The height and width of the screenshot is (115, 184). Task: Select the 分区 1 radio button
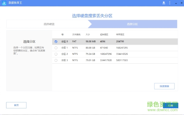[56, 48]
